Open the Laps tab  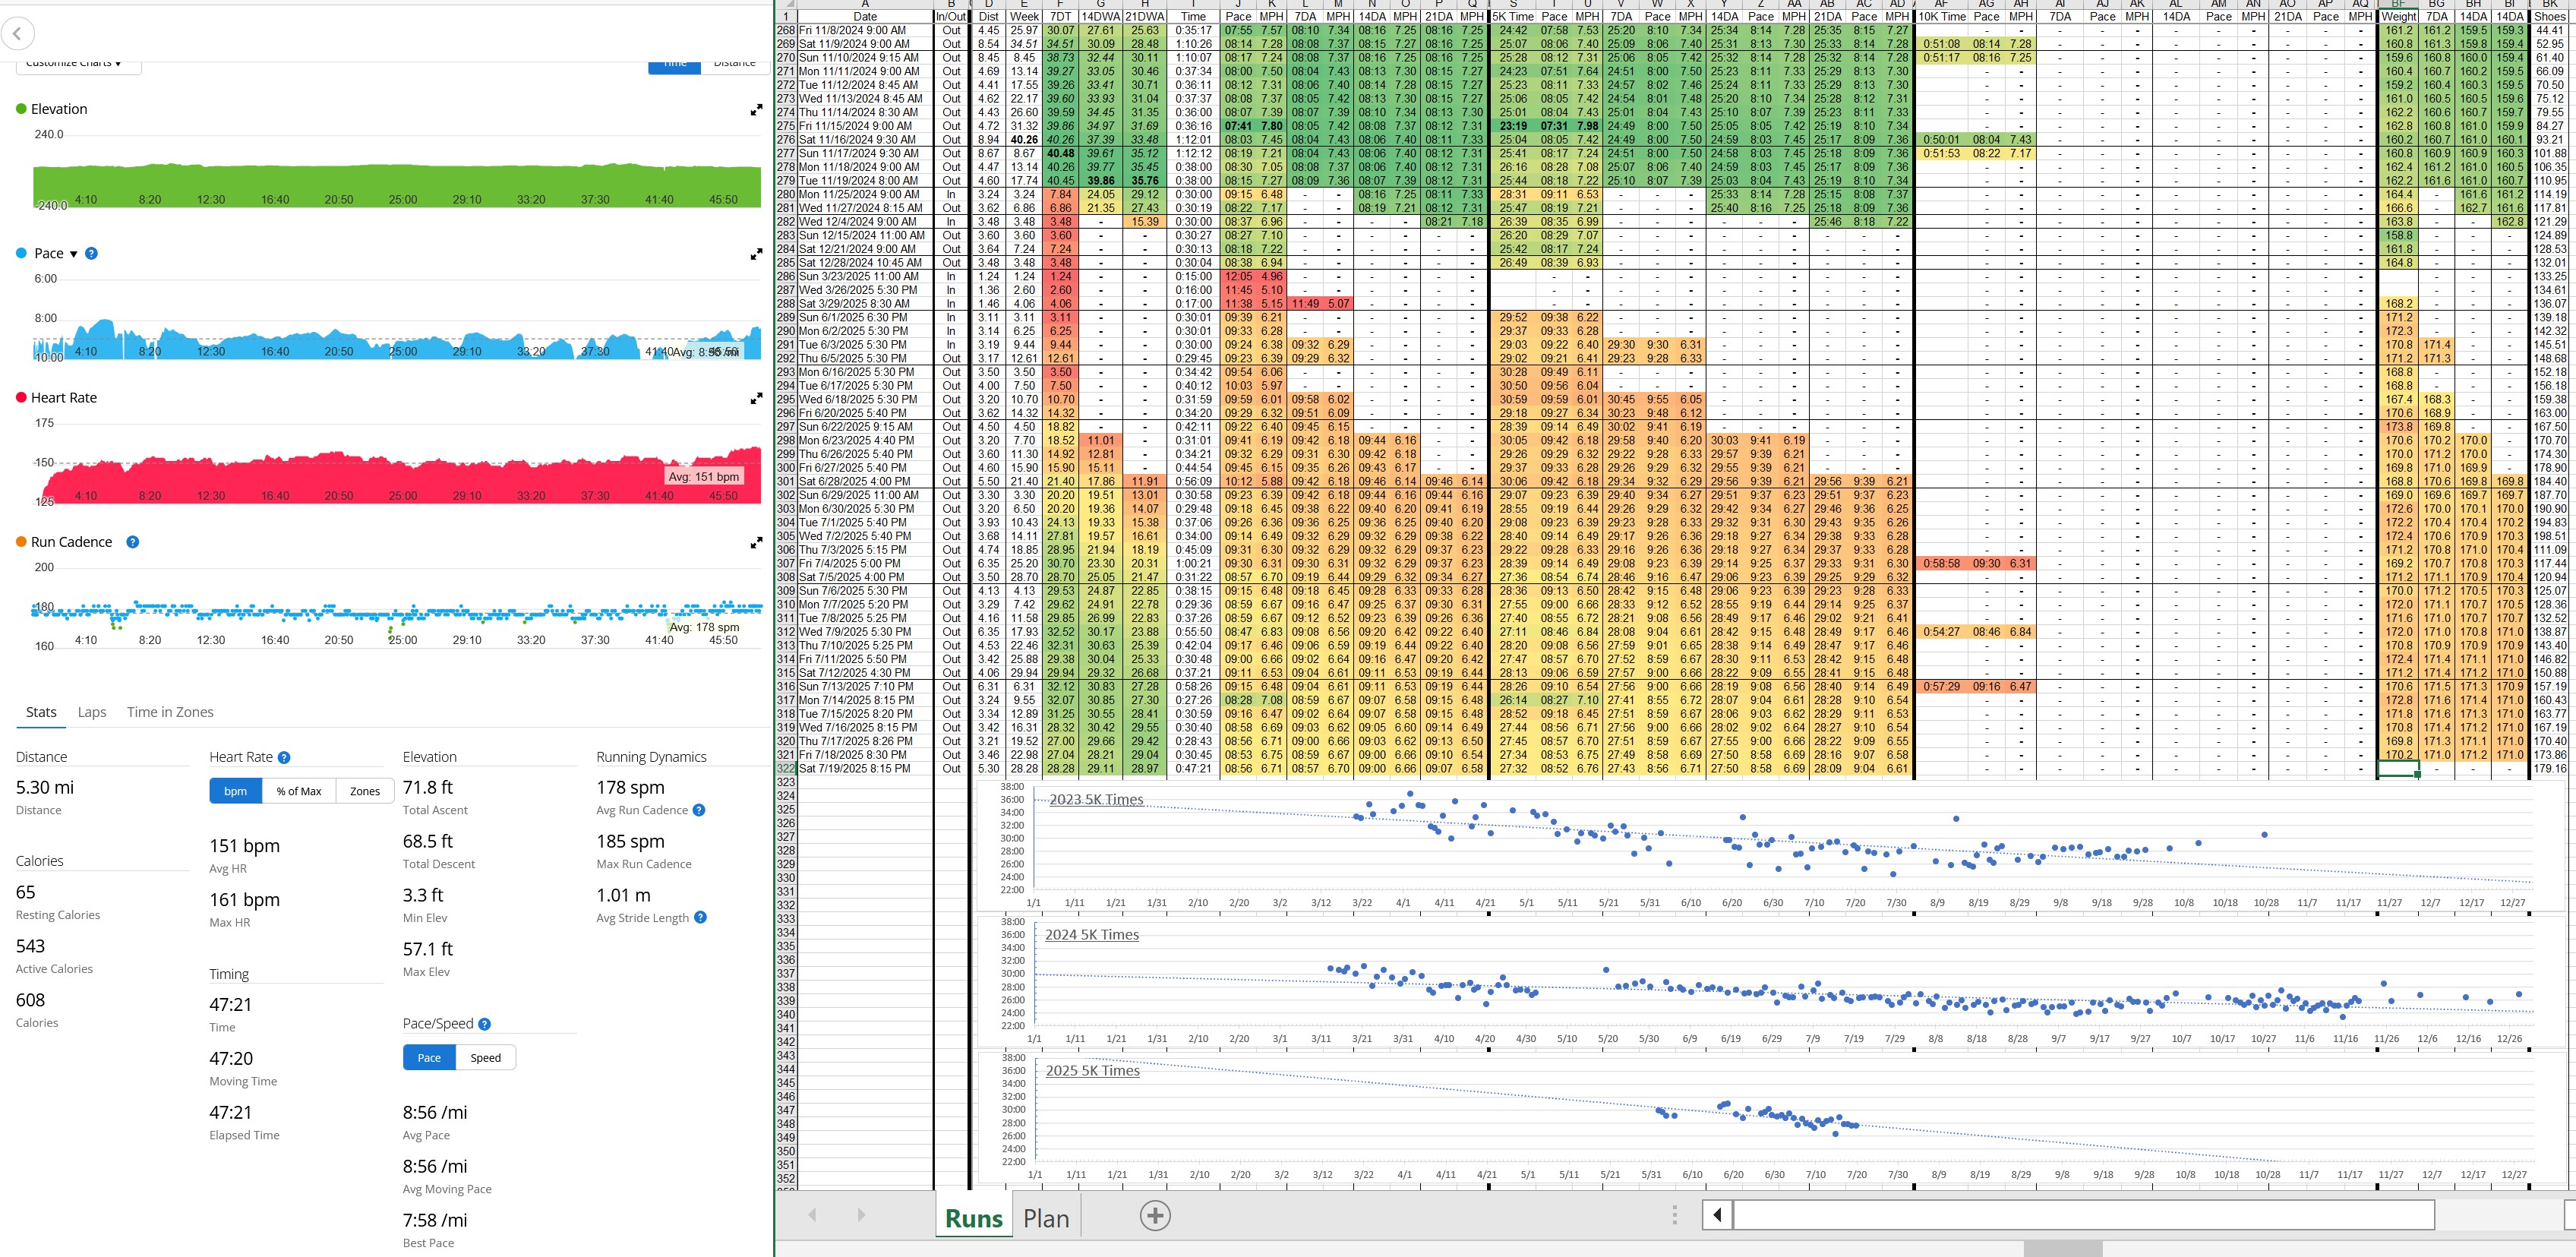(x=92, y=712)
